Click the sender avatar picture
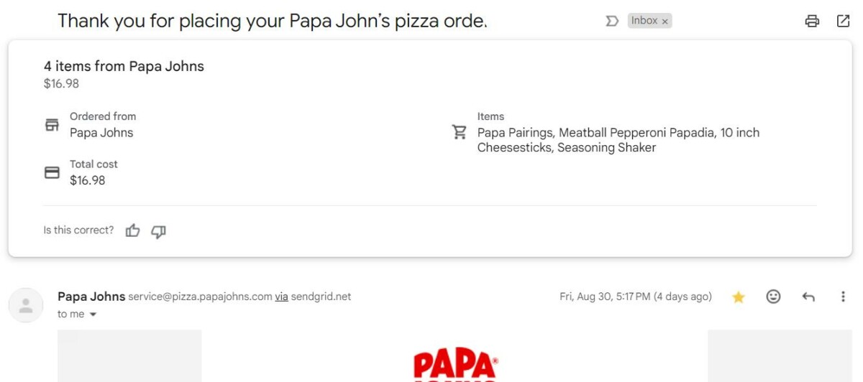The image size is (863, 382). [26, 305]
